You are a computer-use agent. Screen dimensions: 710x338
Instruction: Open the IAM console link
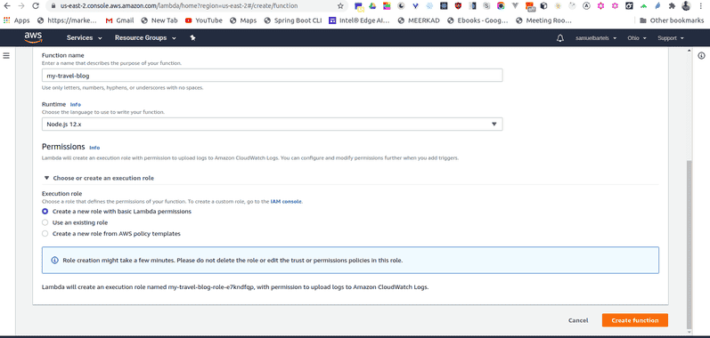coord(286,202)
